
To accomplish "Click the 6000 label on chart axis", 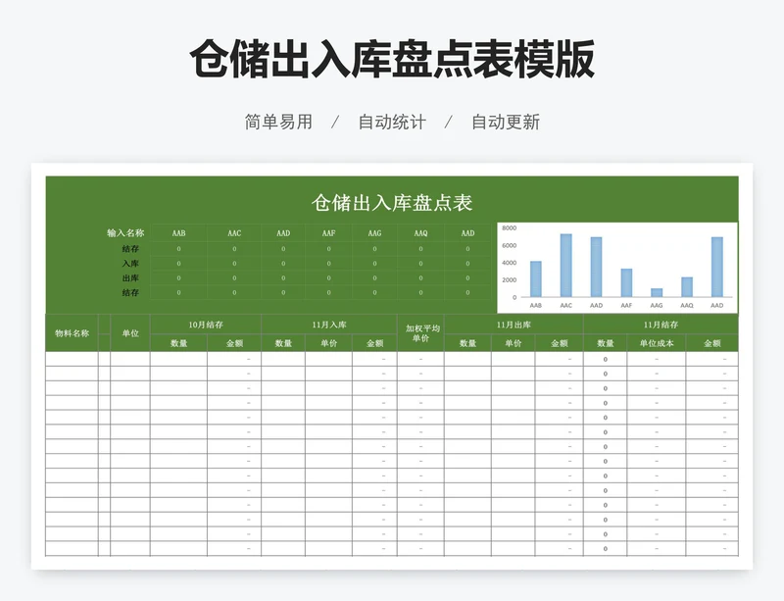I will tap(509, 245).
